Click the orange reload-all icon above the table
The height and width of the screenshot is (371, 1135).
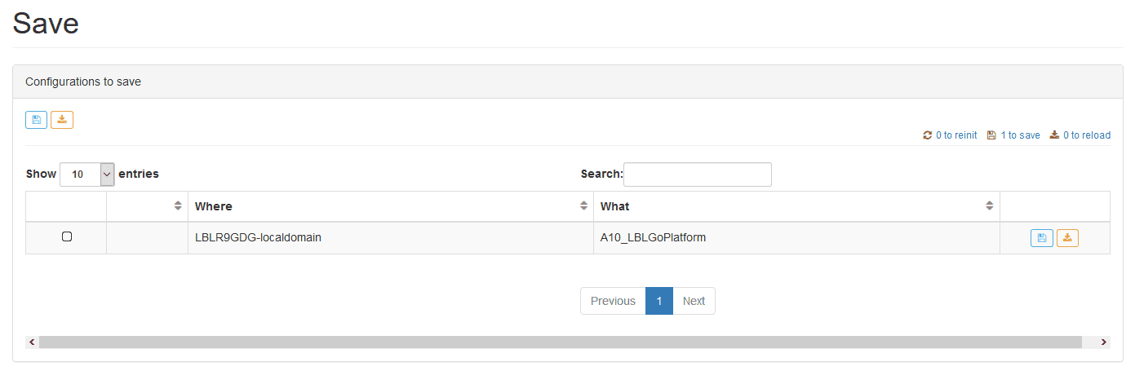click(62, 120)
